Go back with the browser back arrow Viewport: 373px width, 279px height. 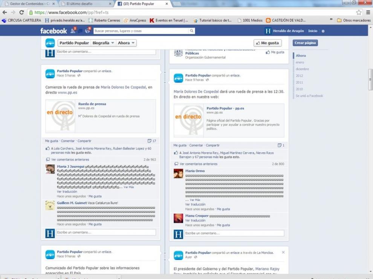pos(5,12)
